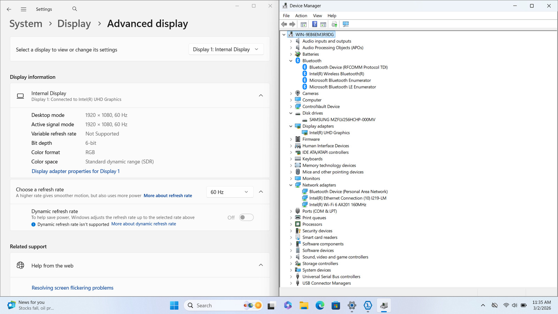Show hidden icons via system tray chevron
This screenshot has height=314, width=558.
click(x=483, y=306)
